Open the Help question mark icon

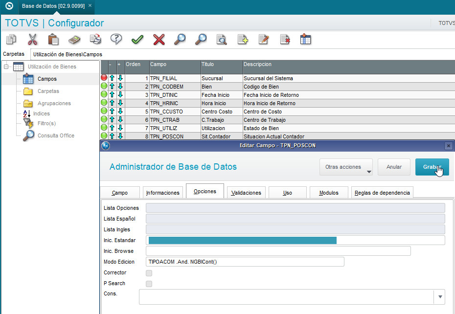(x=116, y=39)
